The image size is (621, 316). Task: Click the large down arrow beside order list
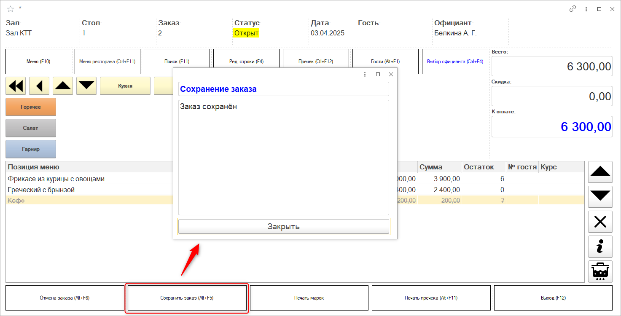(x=600, y=196)
